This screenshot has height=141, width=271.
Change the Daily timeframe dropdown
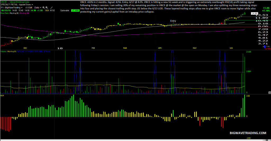(x=38, y=8)
